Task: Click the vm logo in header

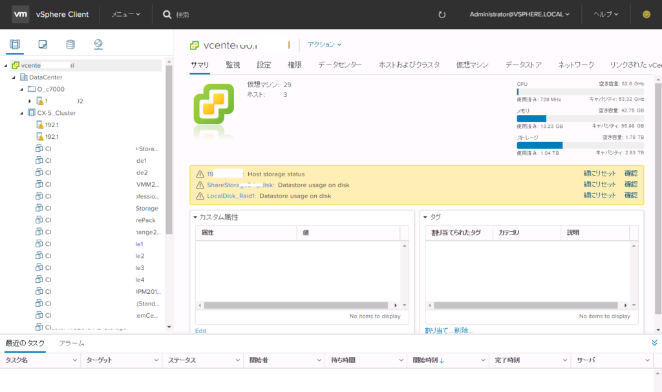Action: (x=20, y=14)
